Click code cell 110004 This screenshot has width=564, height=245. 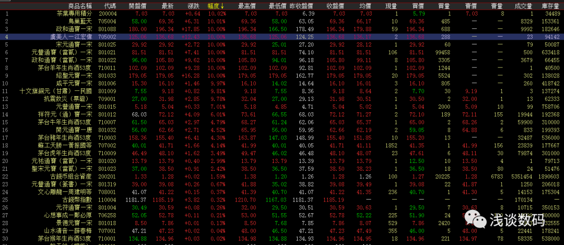(107, 200)
